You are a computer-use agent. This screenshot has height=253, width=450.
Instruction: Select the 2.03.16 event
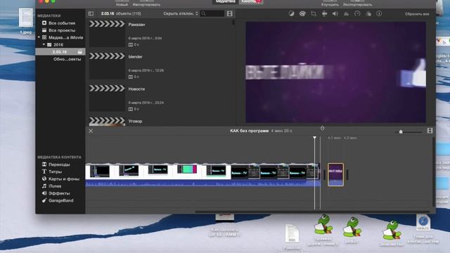tap(60, 52)
